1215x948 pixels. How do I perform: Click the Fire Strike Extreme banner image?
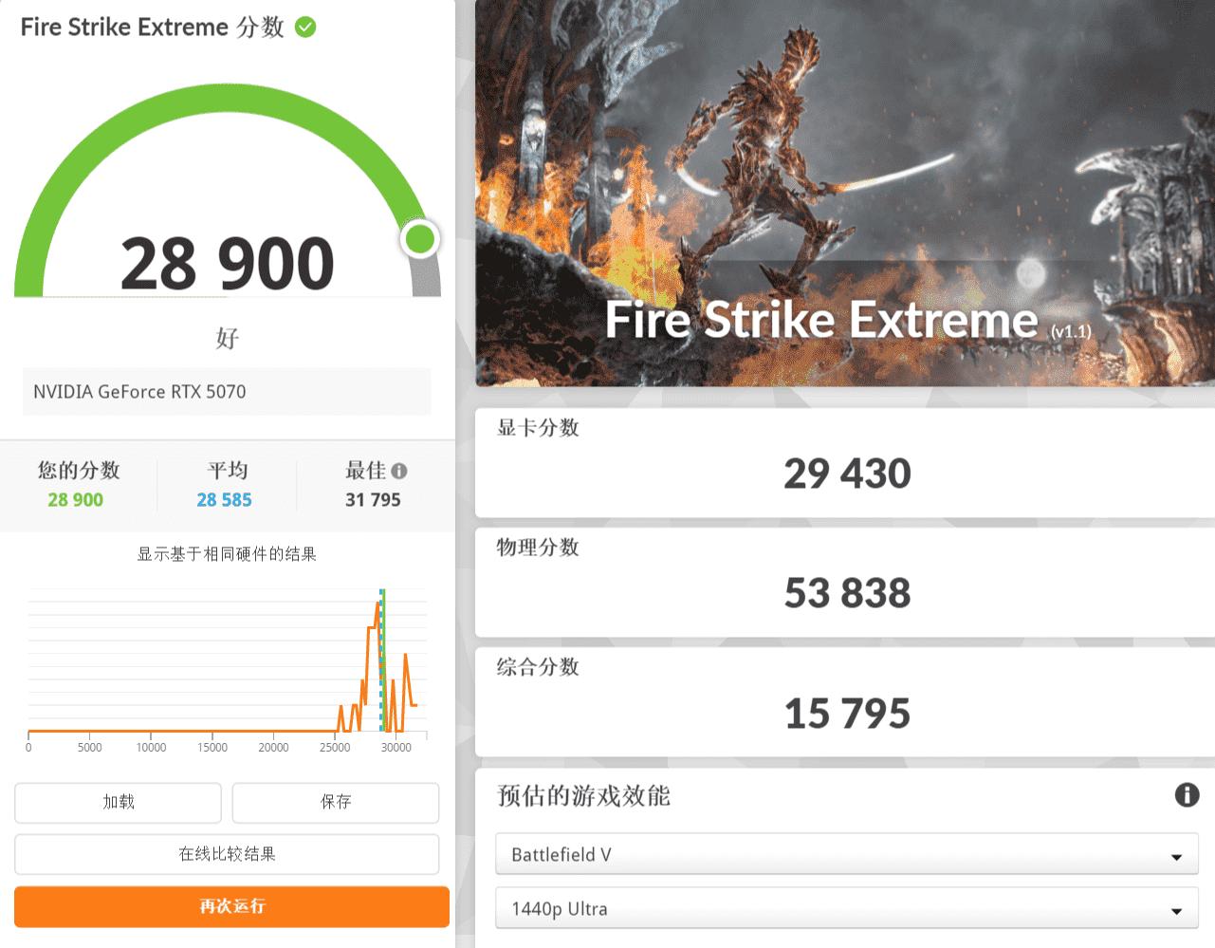point(844,194)
